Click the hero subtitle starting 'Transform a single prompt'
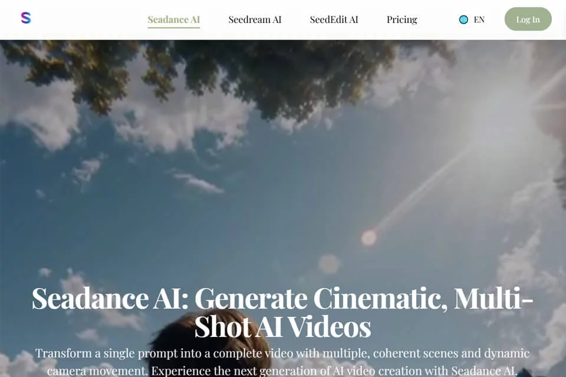 pos(282,362)
